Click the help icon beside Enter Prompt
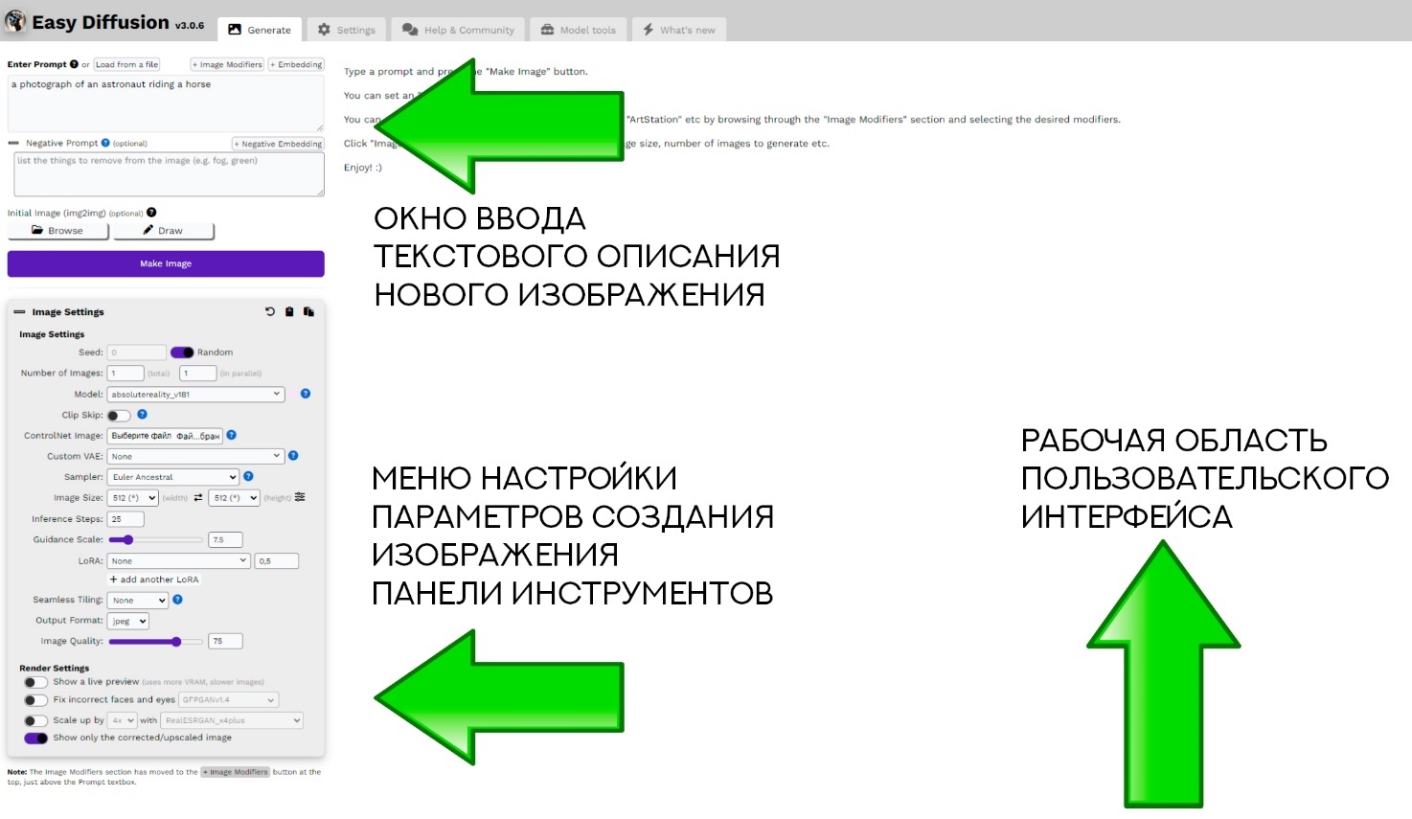Image resolution: width=1412 pixels, height=819 pixels. (x=74, y=64)
